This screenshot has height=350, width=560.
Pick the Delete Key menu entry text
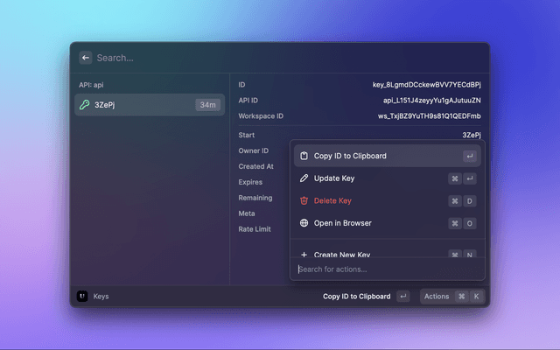point(332,200)
